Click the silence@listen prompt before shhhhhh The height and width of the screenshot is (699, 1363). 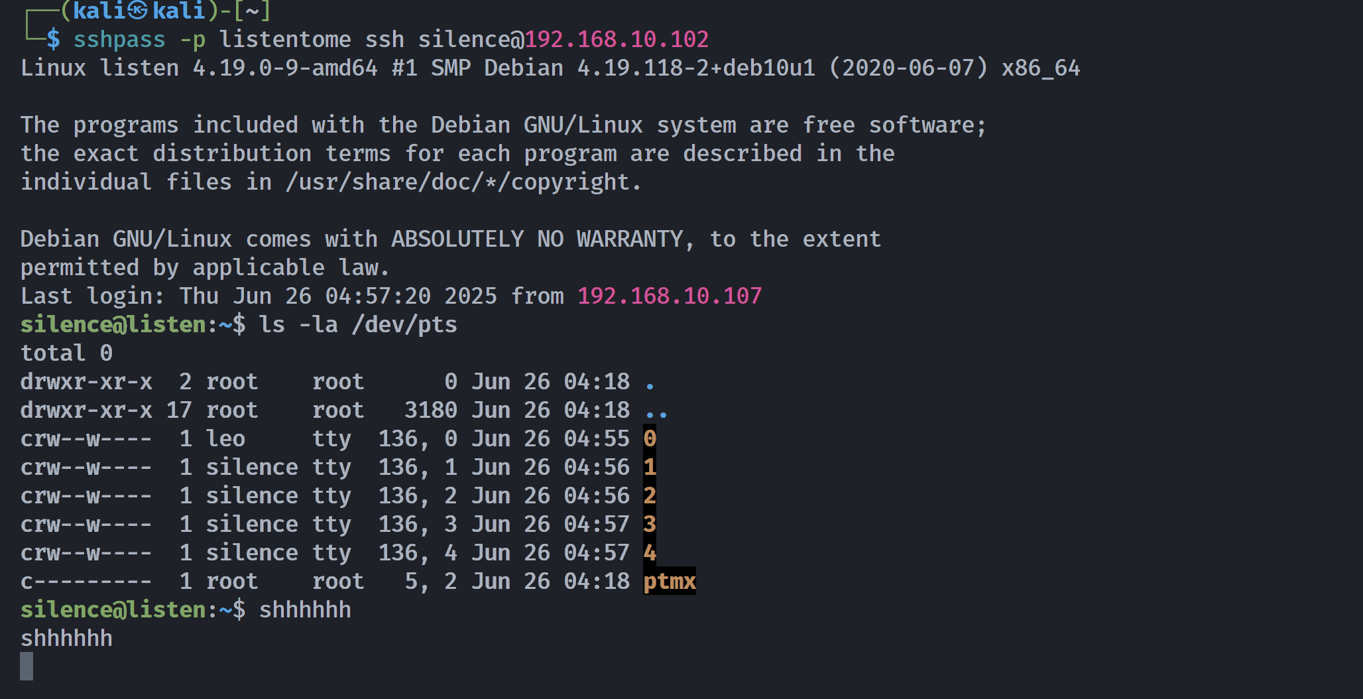coord(113,609)
